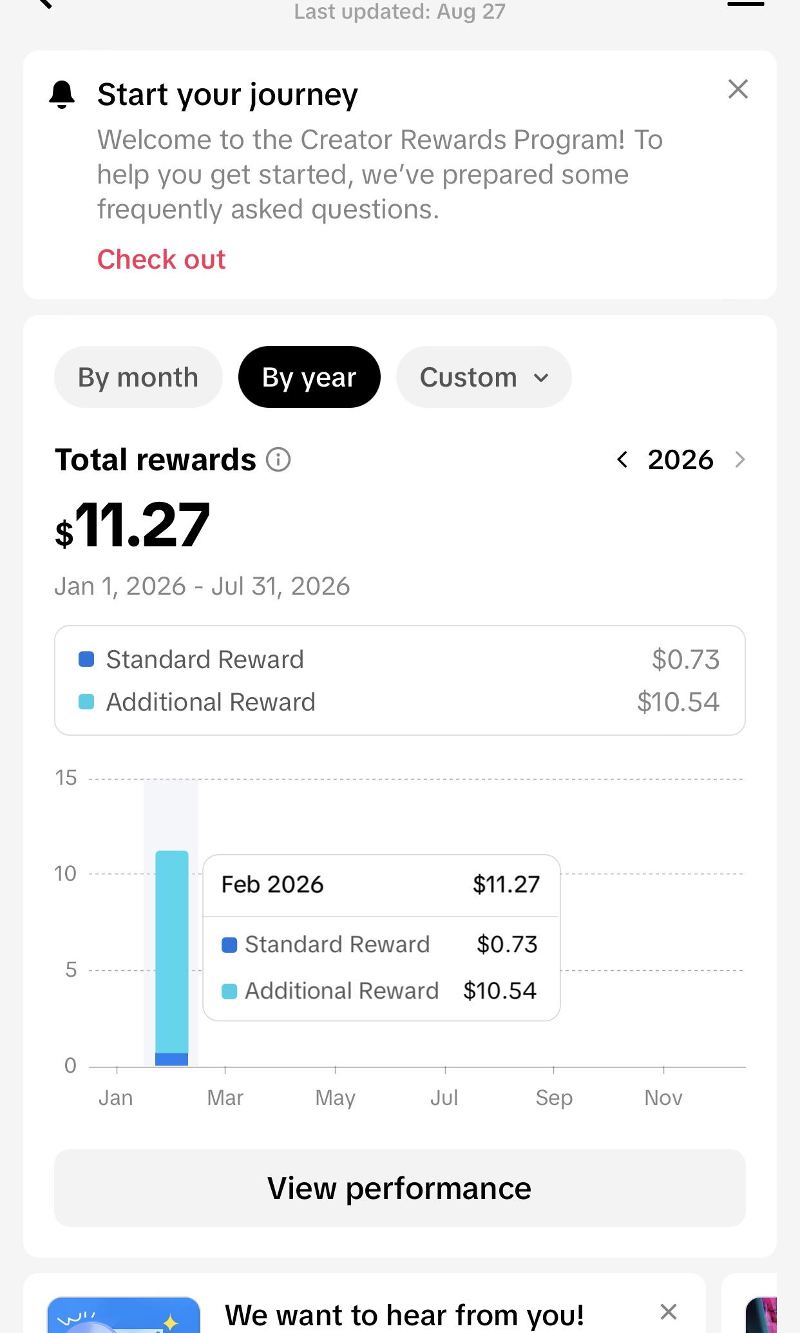Open the hamburger menu at top right

[x=745, y=3]
